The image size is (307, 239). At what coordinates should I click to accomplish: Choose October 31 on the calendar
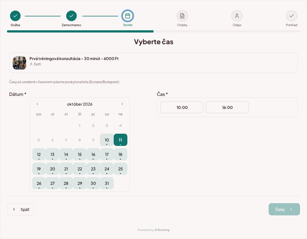[x=107, y=183]
